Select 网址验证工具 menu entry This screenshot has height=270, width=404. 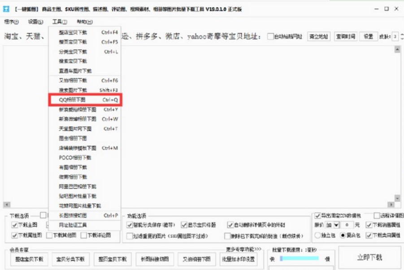coord(85,225)
